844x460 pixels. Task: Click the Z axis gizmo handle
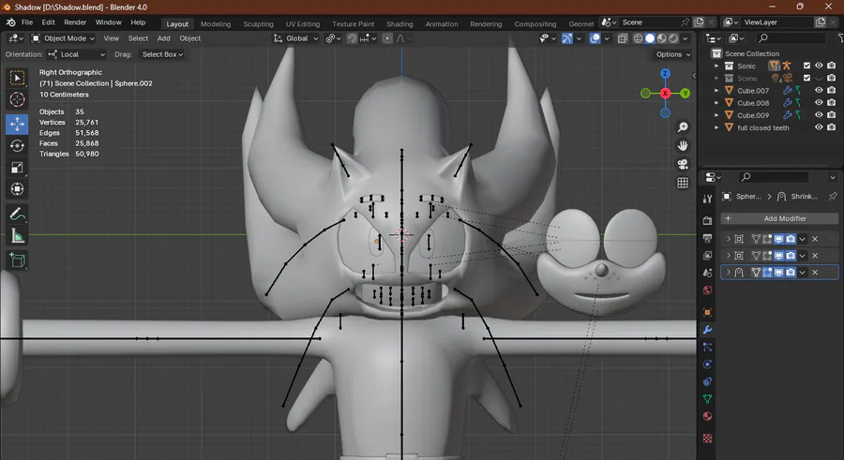point(665,74)
